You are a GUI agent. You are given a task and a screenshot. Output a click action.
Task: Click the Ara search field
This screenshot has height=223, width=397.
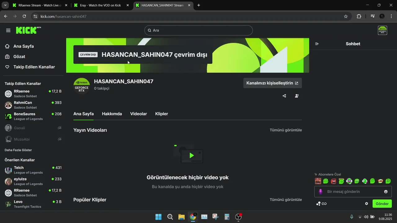click(x=198, y=30)
